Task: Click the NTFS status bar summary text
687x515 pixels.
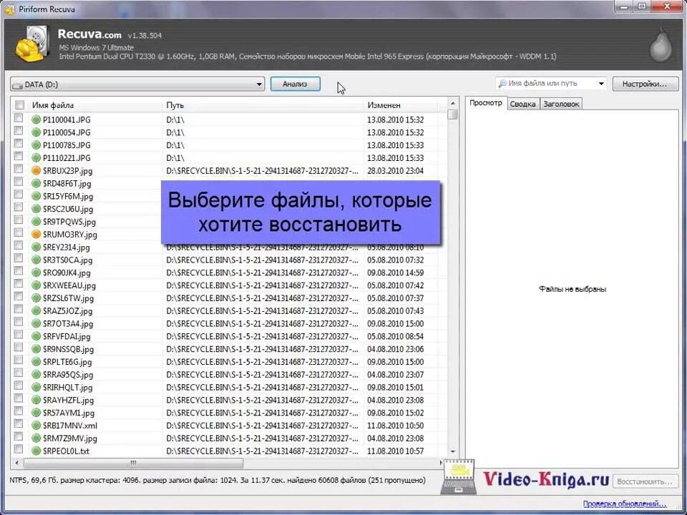Action: tap(218, 481)
